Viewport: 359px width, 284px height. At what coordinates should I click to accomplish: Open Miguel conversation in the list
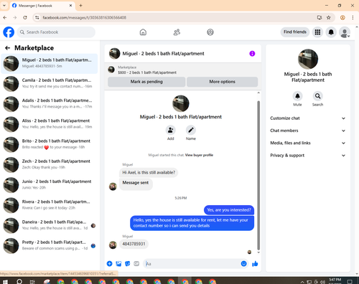[50, 64]
